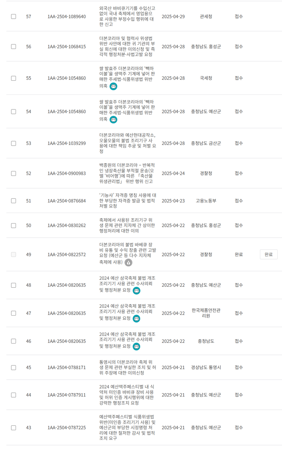The width and height of the screenshot is (282, 450).
Task: Click group icon in row 46 title
Action: [x=136, y=347]
